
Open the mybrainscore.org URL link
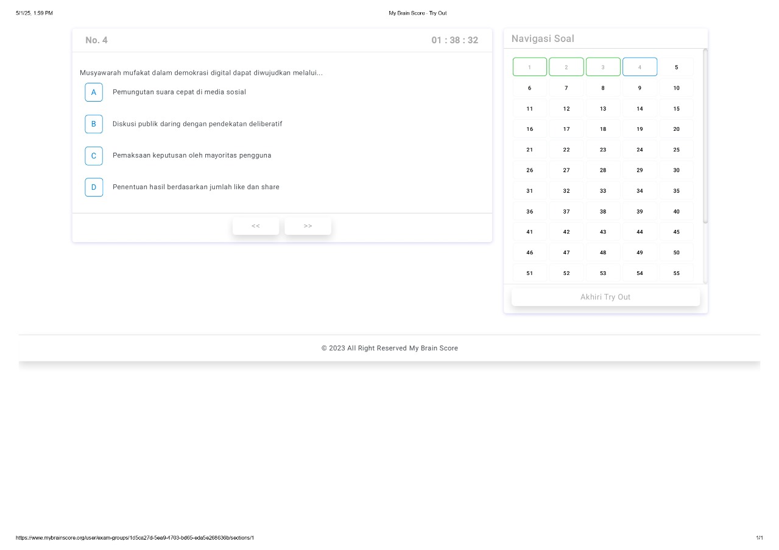click(135, 537)
